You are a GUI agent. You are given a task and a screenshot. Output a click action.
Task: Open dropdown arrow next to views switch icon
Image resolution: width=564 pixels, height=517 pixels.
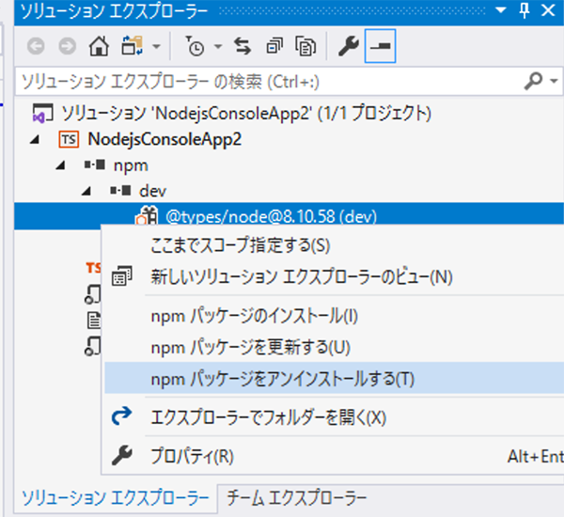156,46
